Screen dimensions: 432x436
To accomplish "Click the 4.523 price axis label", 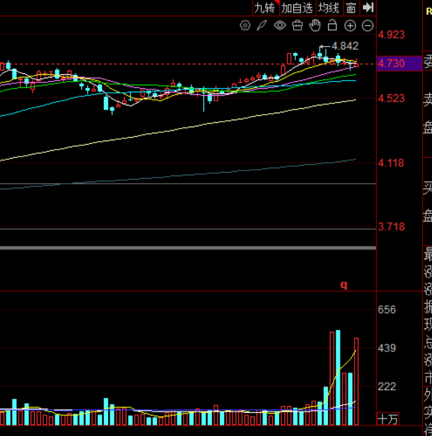I will pyautogui.click(x=391, y=99).
